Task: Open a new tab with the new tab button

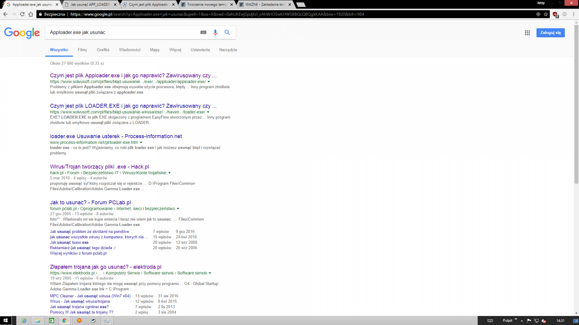Action: coord(301,5)
